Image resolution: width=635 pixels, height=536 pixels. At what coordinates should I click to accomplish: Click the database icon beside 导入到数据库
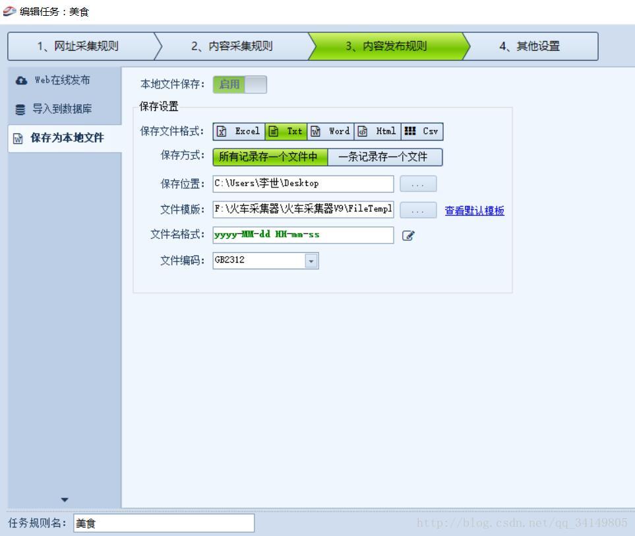click(20, 110)
